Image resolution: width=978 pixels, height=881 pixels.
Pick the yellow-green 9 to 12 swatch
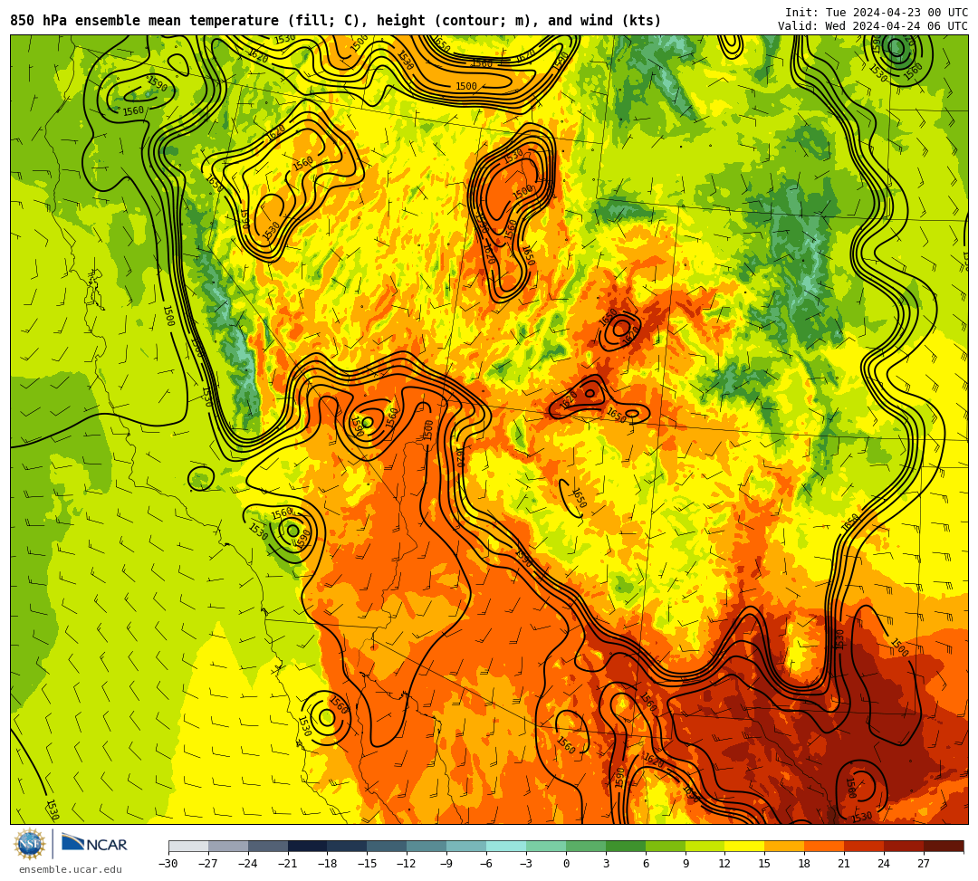705,846
